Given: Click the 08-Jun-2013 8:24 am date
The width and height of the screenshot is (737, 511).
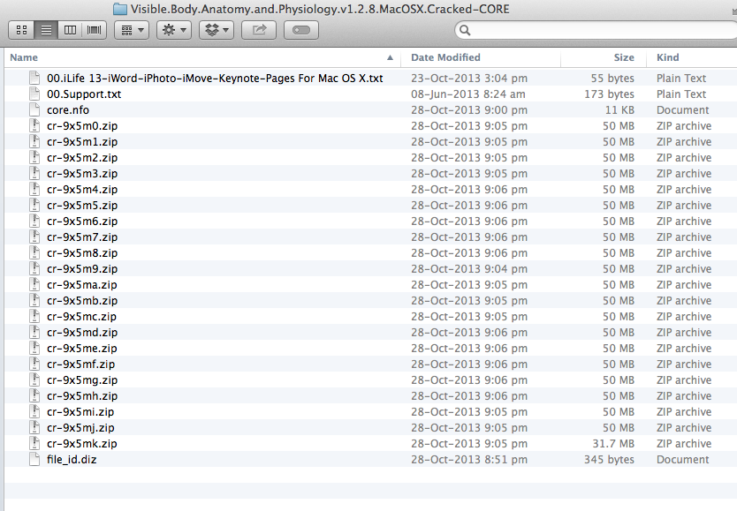Looking at the screenshot, I should (x=468, y=94).
